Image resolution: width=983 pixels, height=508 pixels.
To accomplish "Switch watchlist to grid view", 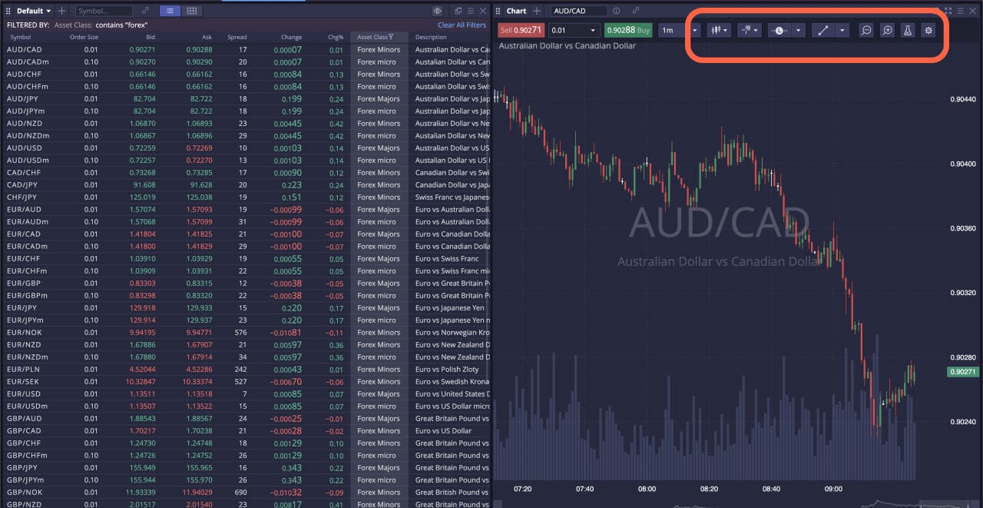I will (x=192, y=11).
